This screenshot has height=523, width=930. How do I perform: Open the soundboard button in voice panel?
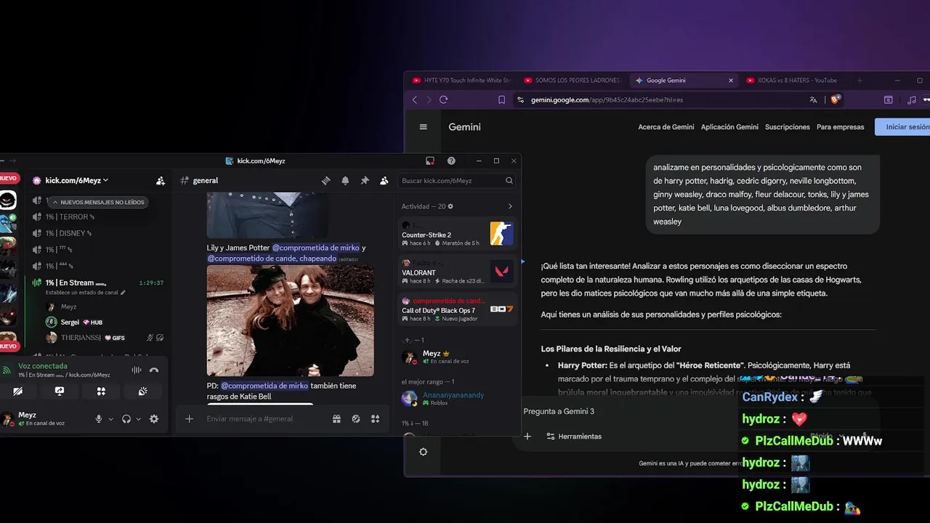pyautogui.click(x=143, y=391)
